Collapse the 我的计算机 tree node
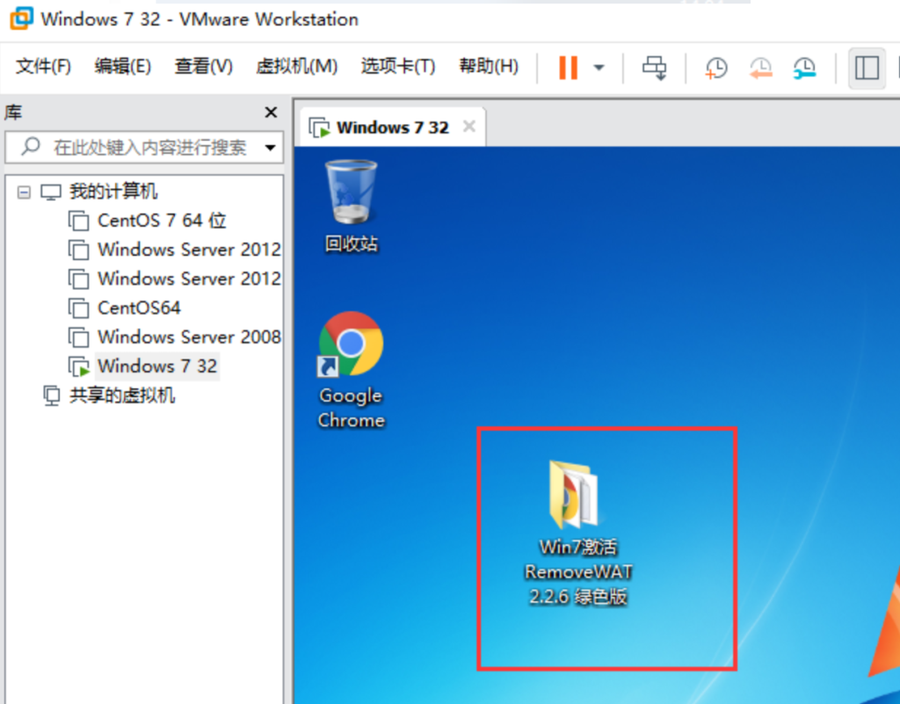 pos(24,192)
